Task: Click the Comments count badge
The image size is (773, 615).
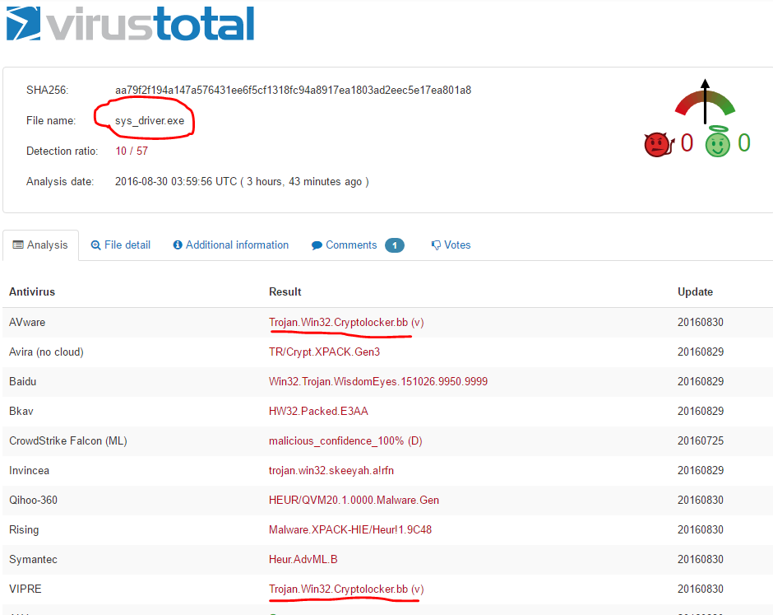Action: coord(395,245)
